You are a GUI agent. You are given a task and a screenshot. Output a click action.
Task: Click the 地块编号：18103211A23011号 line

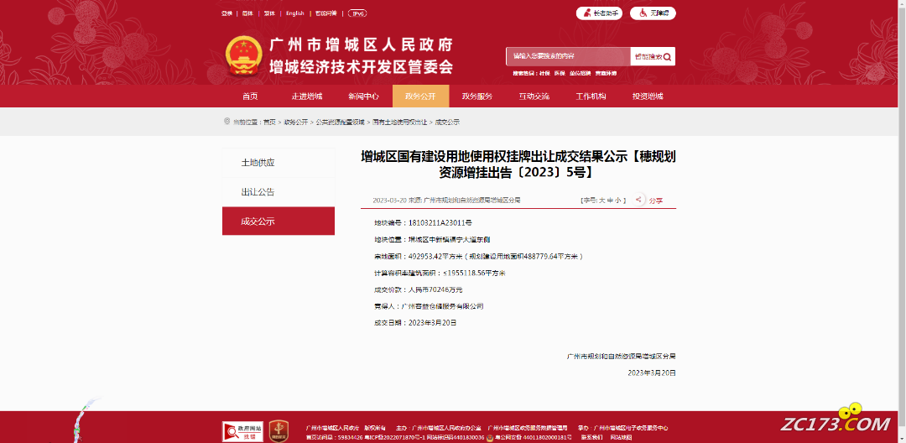click(x=423, y=222)
